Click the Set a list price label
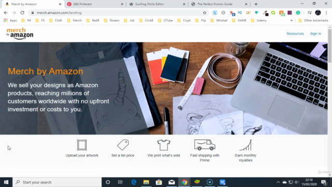Image resolution: width=332 pixels, height=187 pixels. [123, 155]
